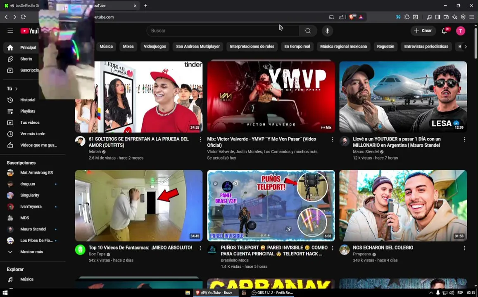Click the share page icon in address bar
478x297 pixels.
pos(341,17)
